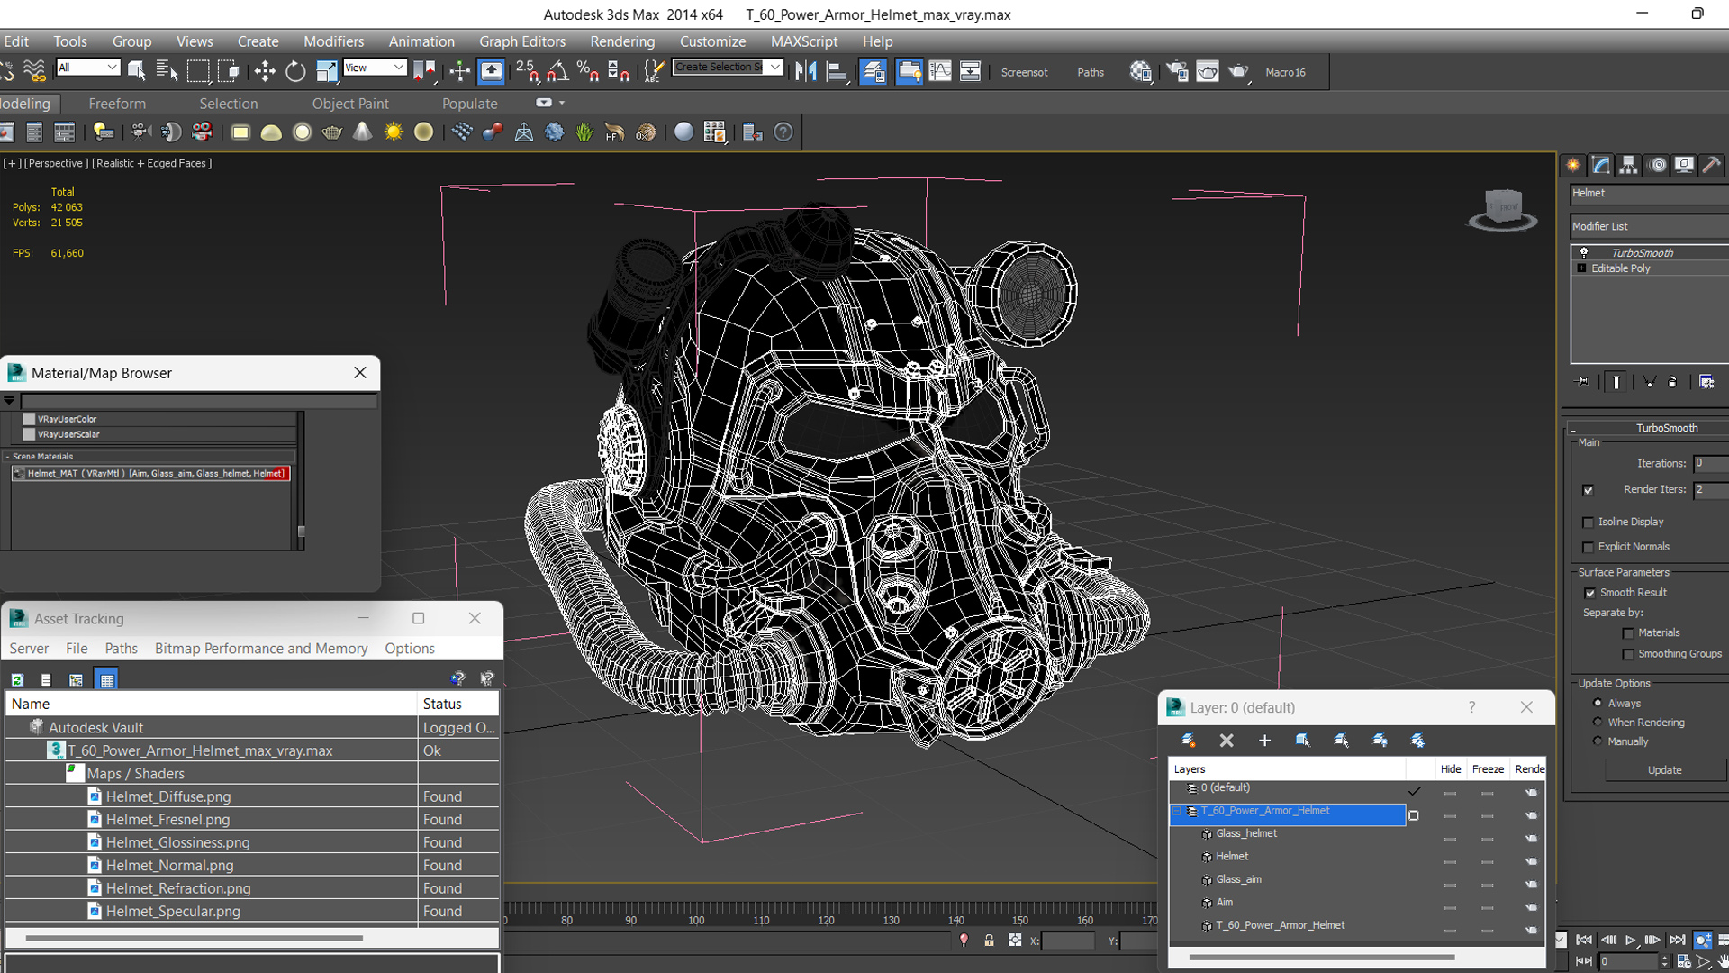The height and width of the screenshot is (973, 1729).
Task: Click the Paths toolbar button
Action: (x=1091, y=72)
